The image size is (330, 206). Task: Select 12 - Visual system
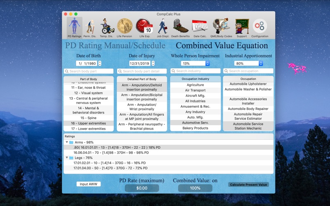pyautogui.click(x=88, y=93)
